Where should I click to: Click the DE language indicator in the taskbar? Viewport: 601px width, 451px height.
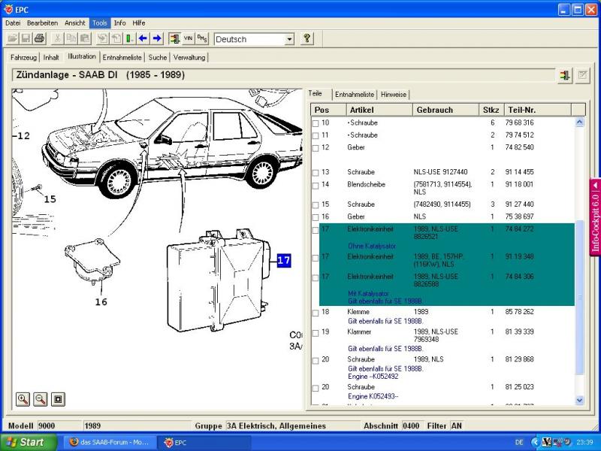point(519,442)
